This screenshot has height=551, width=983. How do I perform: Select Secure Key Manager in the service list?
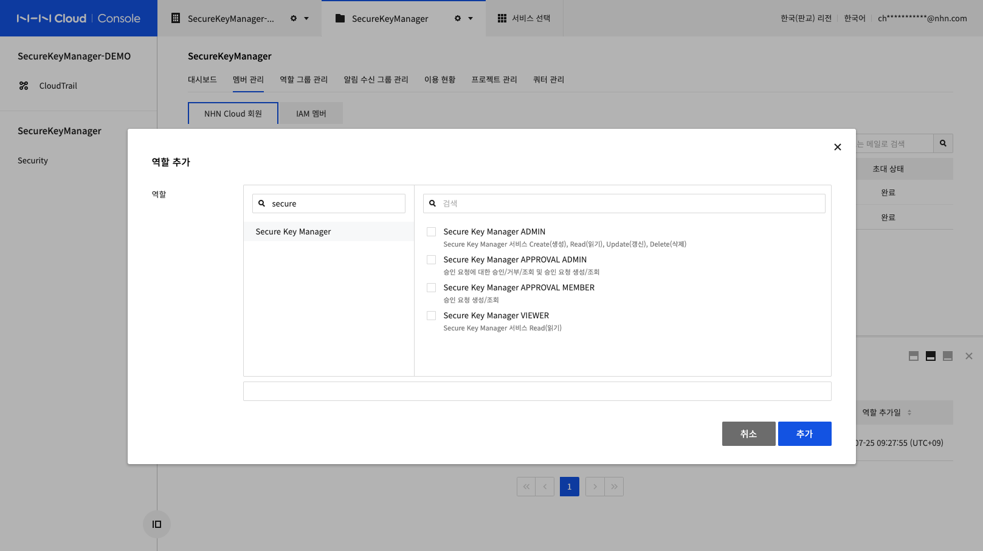329,231
